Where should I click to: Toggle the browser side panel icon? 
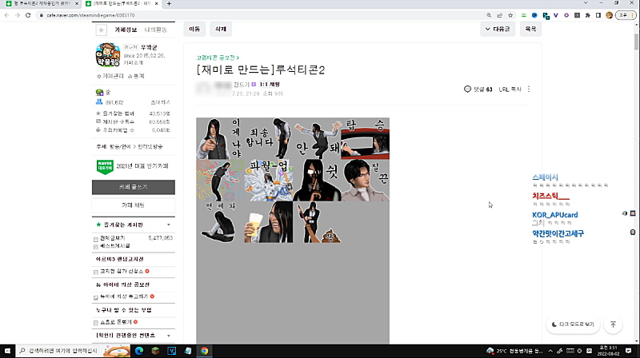[x=598, y=15]
